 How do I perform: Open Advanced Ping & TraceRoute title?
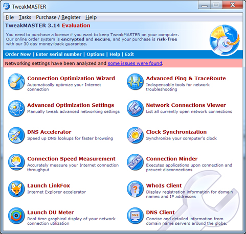(x=186, y=78)
